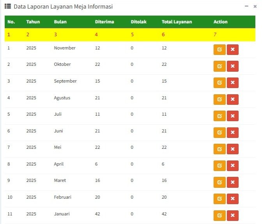The width and height of the screenshot is (262, 224).
Task: Click the Diterima column header
Action: coord(104,22)
